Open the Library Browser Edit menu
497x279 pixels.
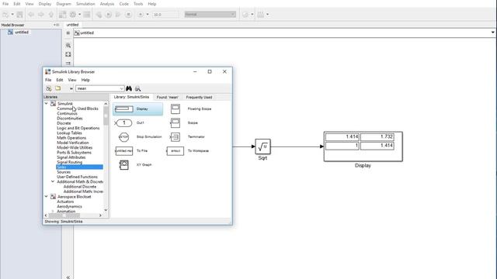pos(60,80)
